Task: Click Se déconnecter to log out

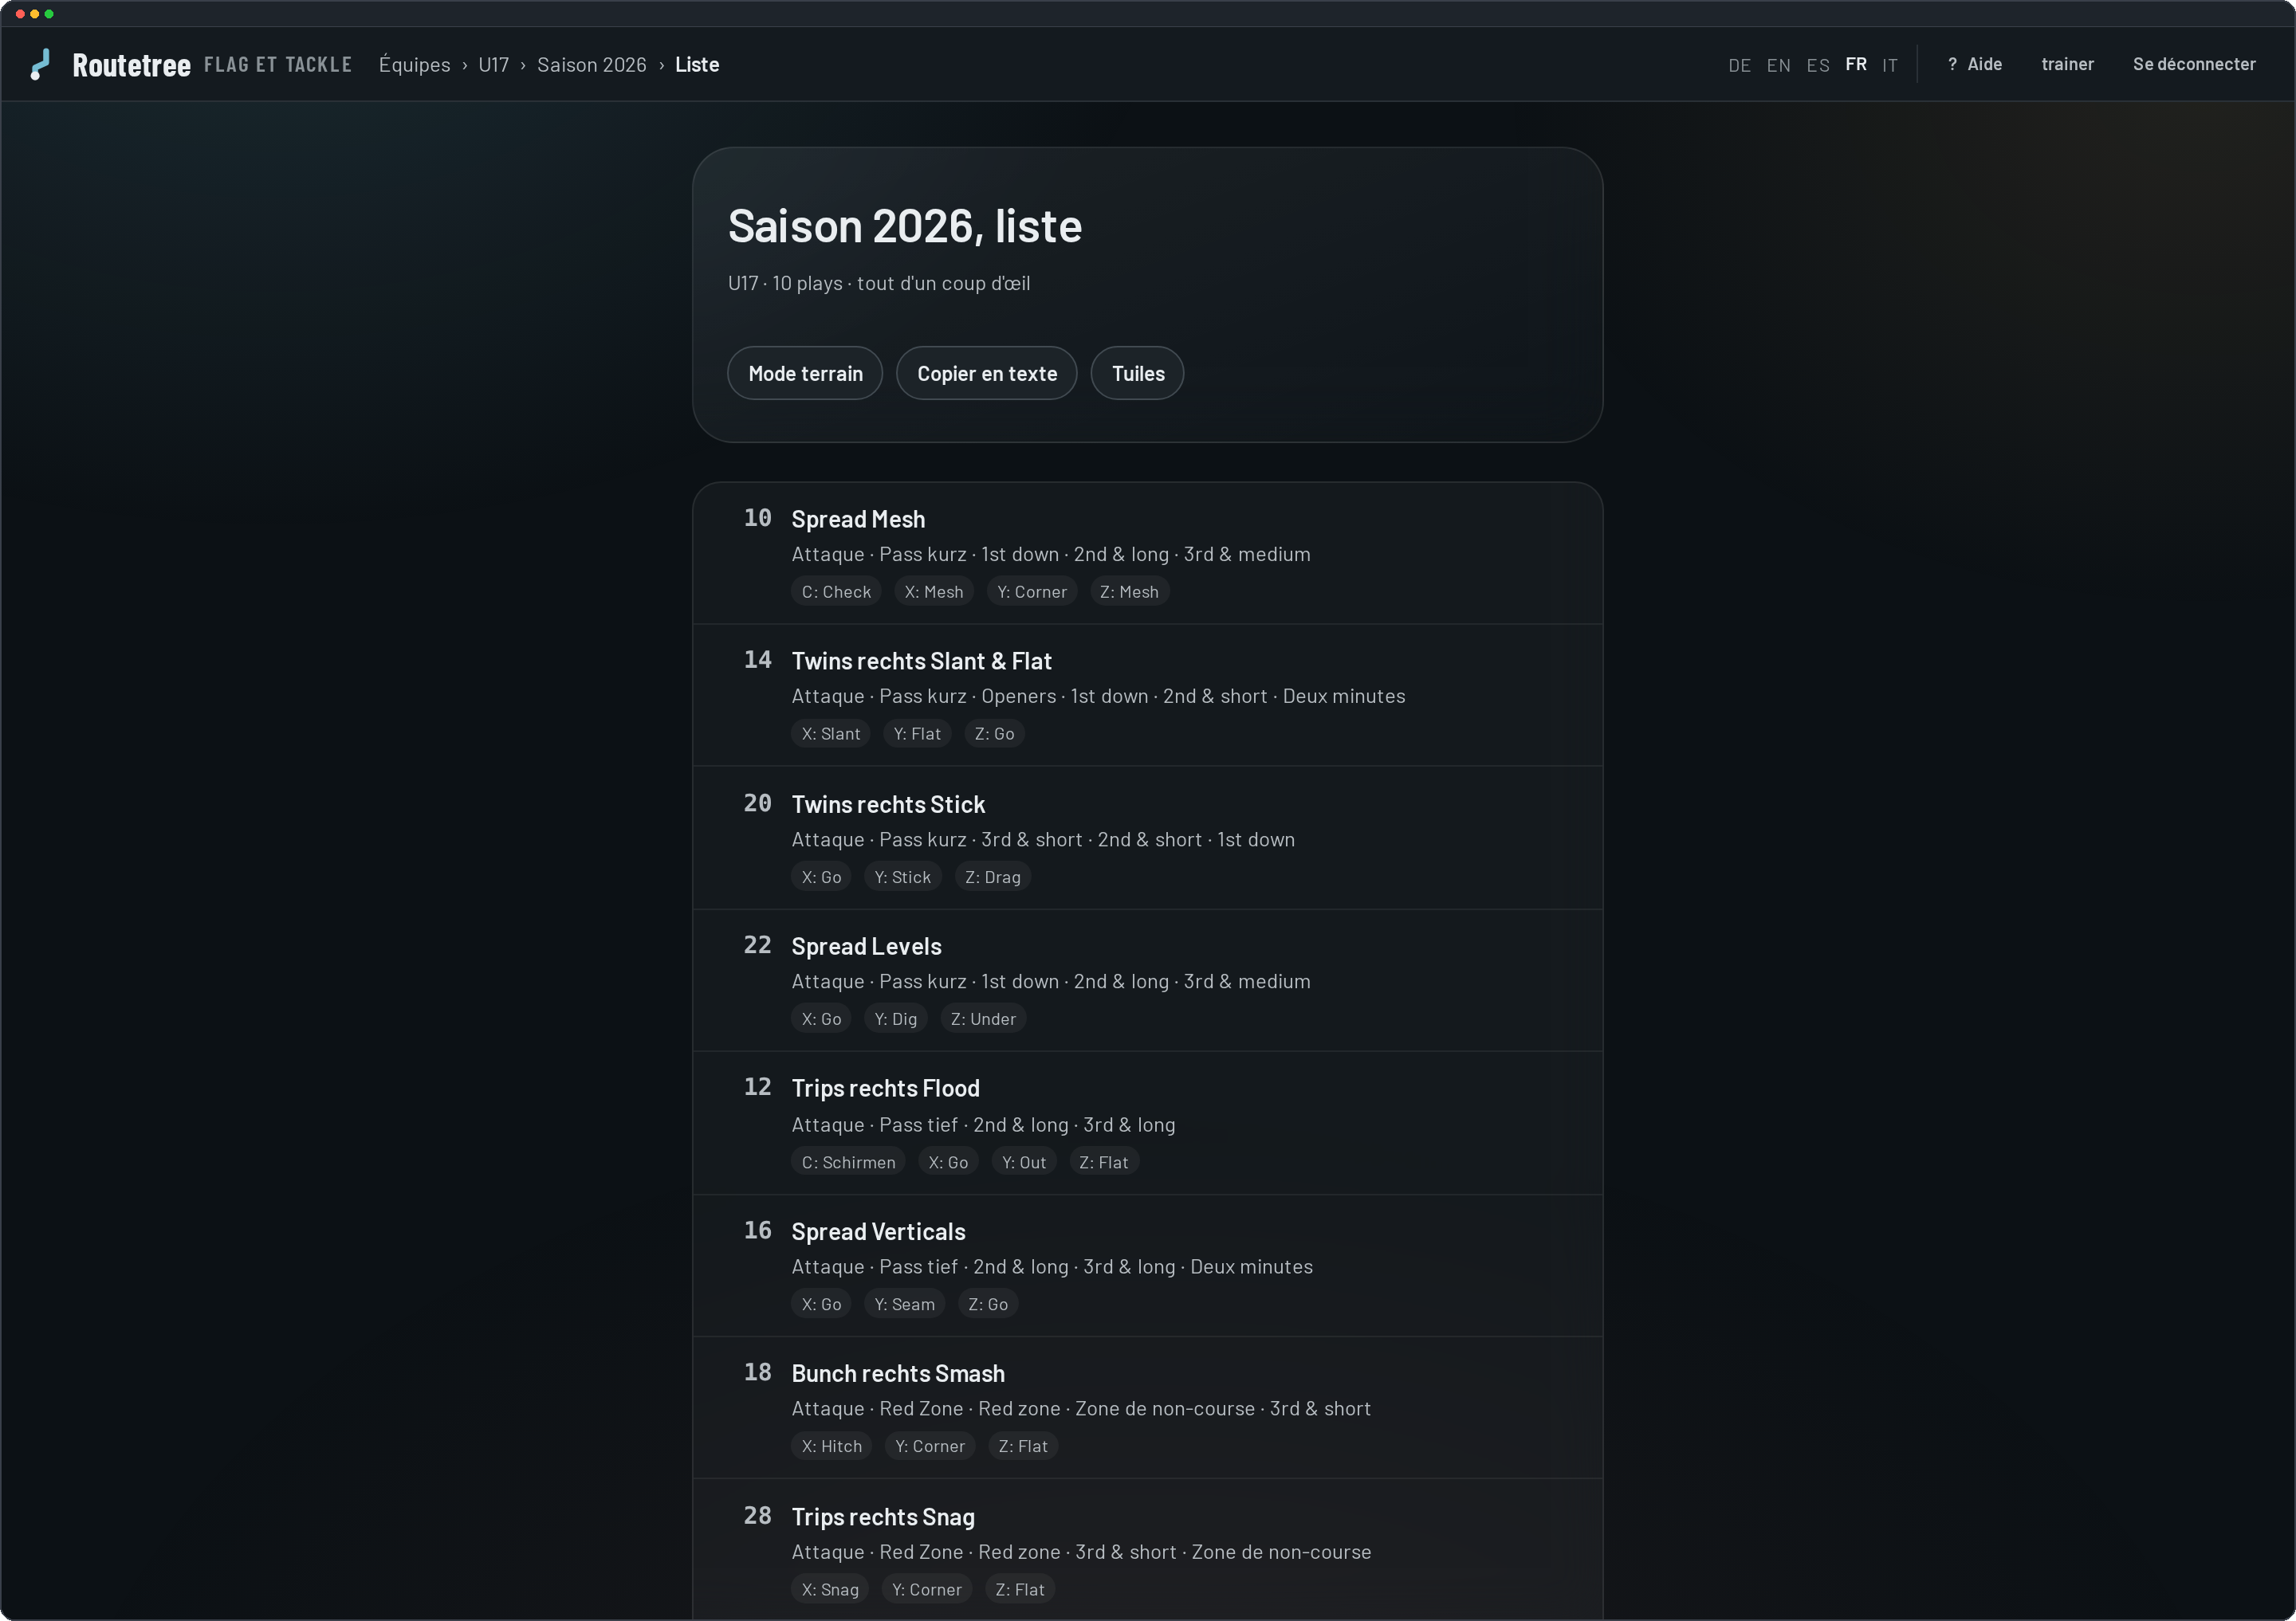Action: tap(2193, 64)
